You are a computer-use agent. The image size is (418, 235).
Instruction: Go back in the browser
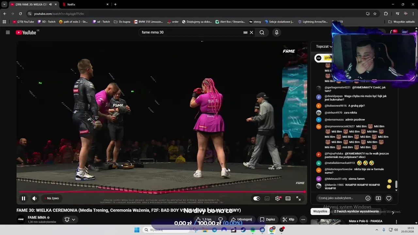(5, 14)
